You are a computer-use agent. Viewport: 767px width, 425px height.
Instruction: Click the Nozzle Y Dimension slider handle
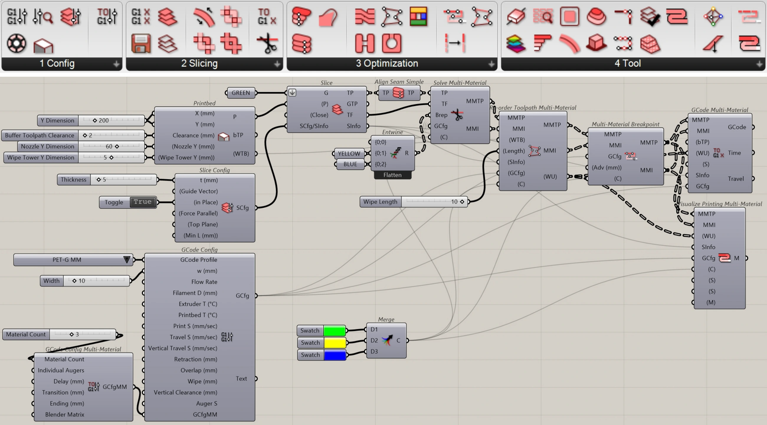[x=117, y=146]
